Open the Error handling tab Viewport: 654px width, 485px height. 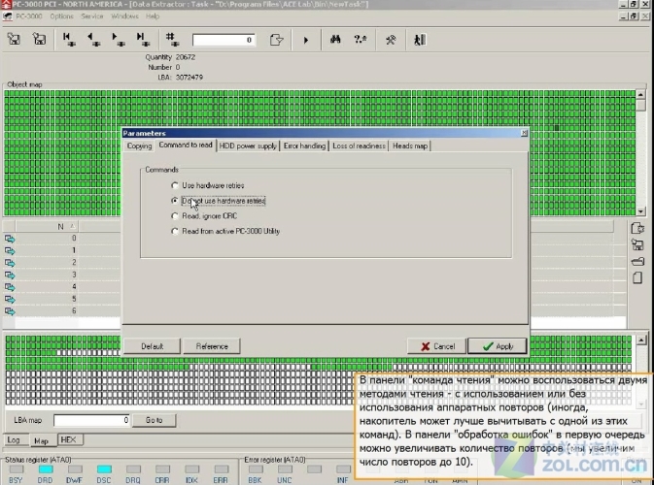click(x=304, y=146)
